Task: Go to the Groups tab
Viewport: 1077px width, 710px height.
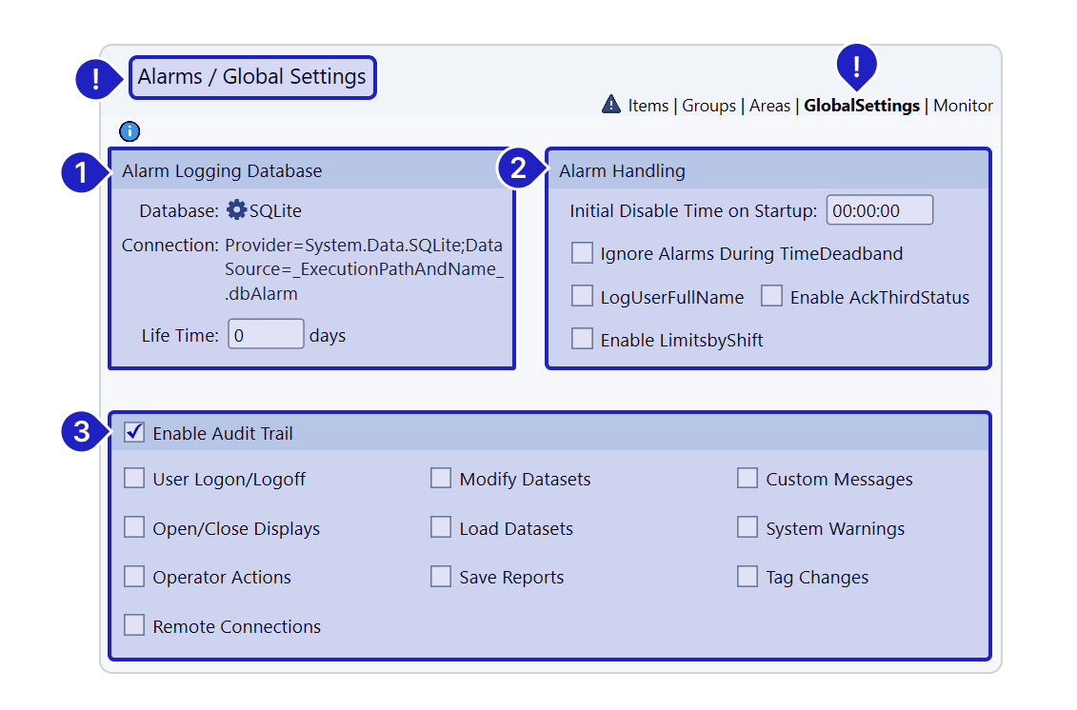Action: (708, 106)
